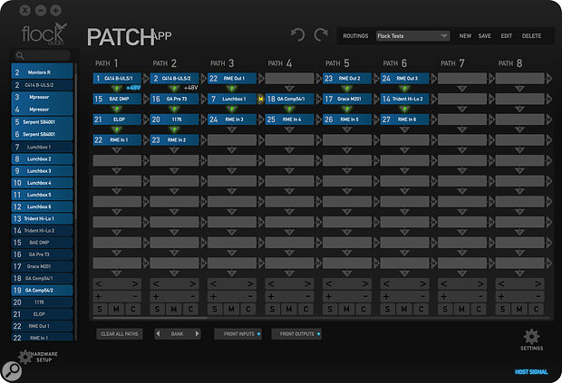Click the gray arrow below RME In 1 in Path 1

pos(117,150)
